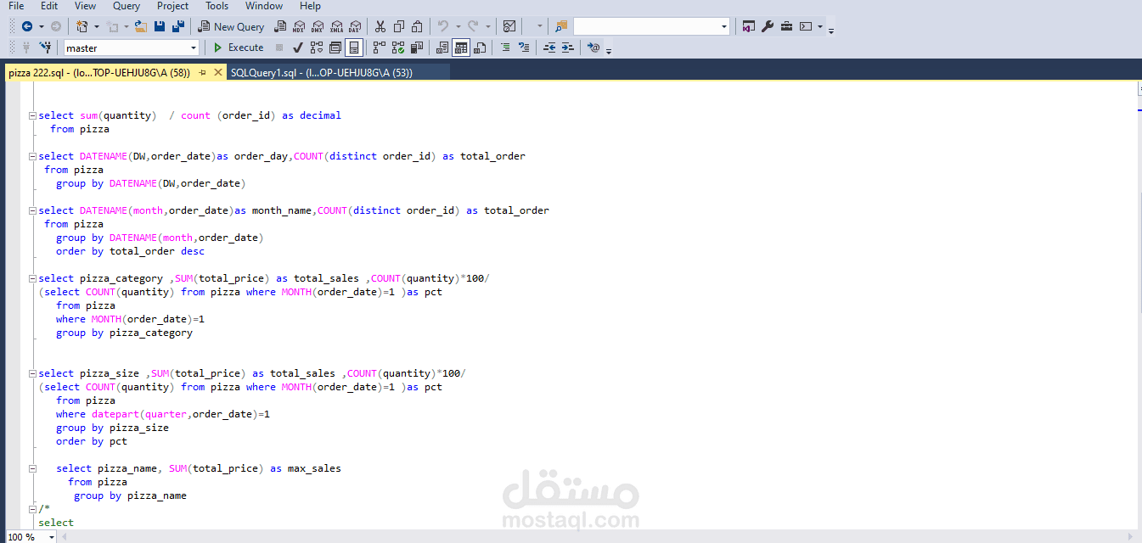Click the Solution Explorer icon
The height and width of the screenshot is (543, 1142).
pyautogui.click(x=748, y=26)
